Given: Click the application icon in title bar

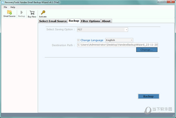Looking at the screenshot, I should 3,2.
